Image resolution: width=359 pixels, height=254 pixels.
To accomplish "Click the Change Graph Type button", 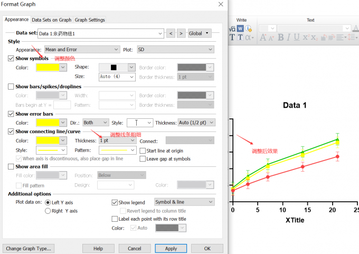I will [29, 248].
